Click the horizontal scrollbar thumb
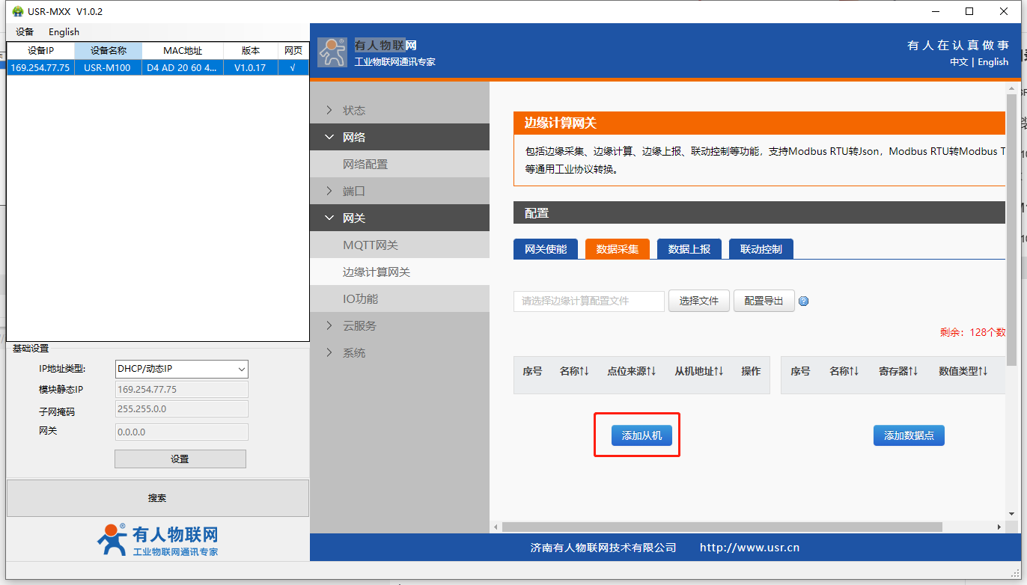 click(x=722, y=527)
